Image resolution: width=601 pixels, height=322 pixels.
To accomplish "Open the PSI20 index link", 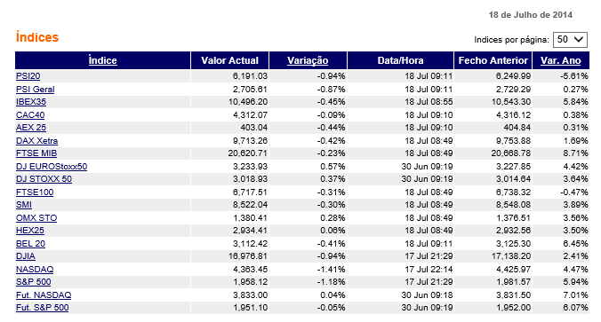I will tap(28, 76).
